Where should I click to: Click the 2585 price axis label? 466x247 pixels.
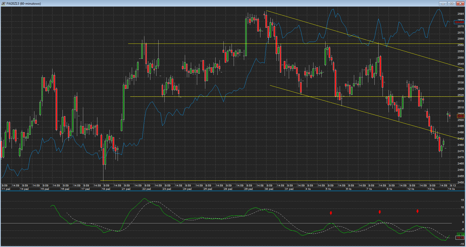point(460,14)
